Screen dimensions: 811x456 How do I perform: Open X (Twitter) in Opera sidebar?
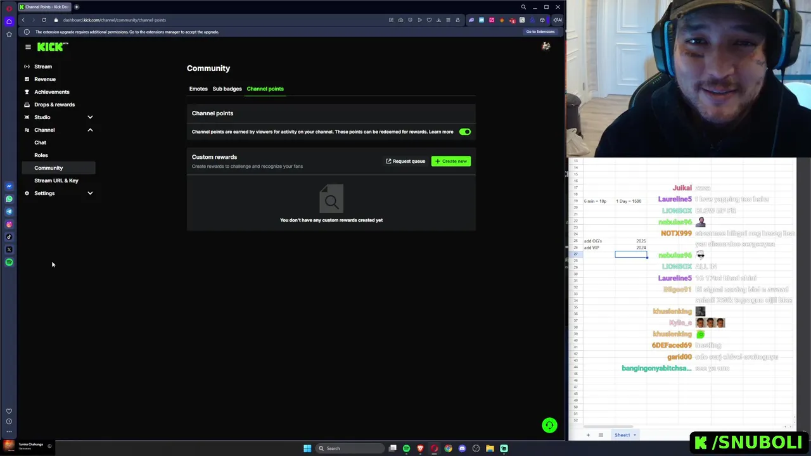click(x=9, y=250)
